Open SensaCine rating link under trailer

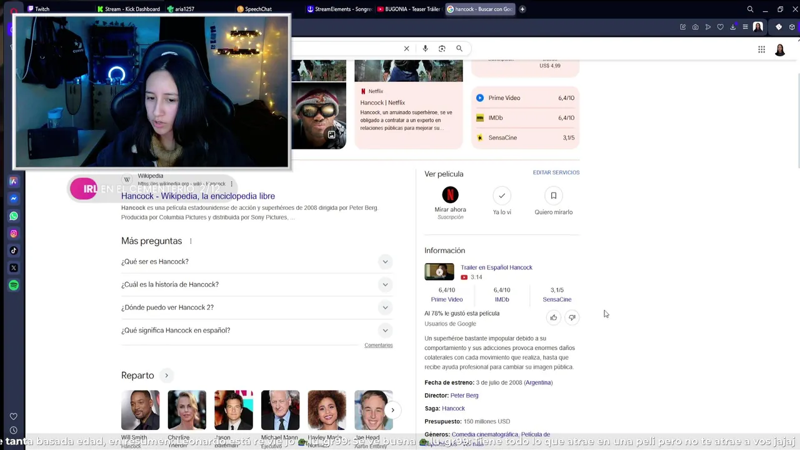(557, 299)
